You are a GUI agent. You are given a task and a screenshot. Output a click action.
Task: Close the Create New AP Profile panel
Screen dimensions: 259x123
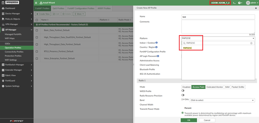point(256,8)
